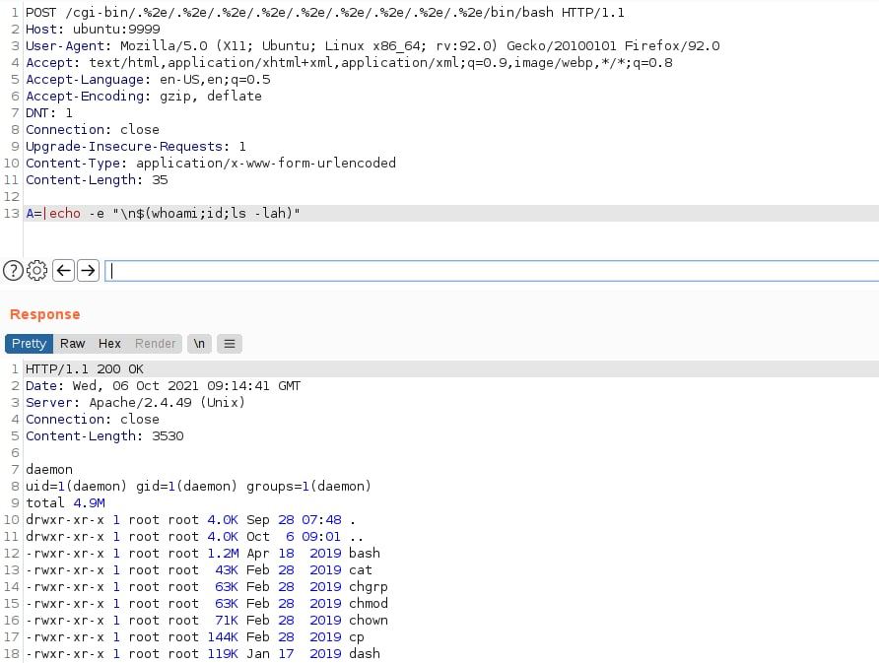The image size is (879, 663).
Task: Toggle non-printable characters \n button
Action: click(x=199, y=344)
